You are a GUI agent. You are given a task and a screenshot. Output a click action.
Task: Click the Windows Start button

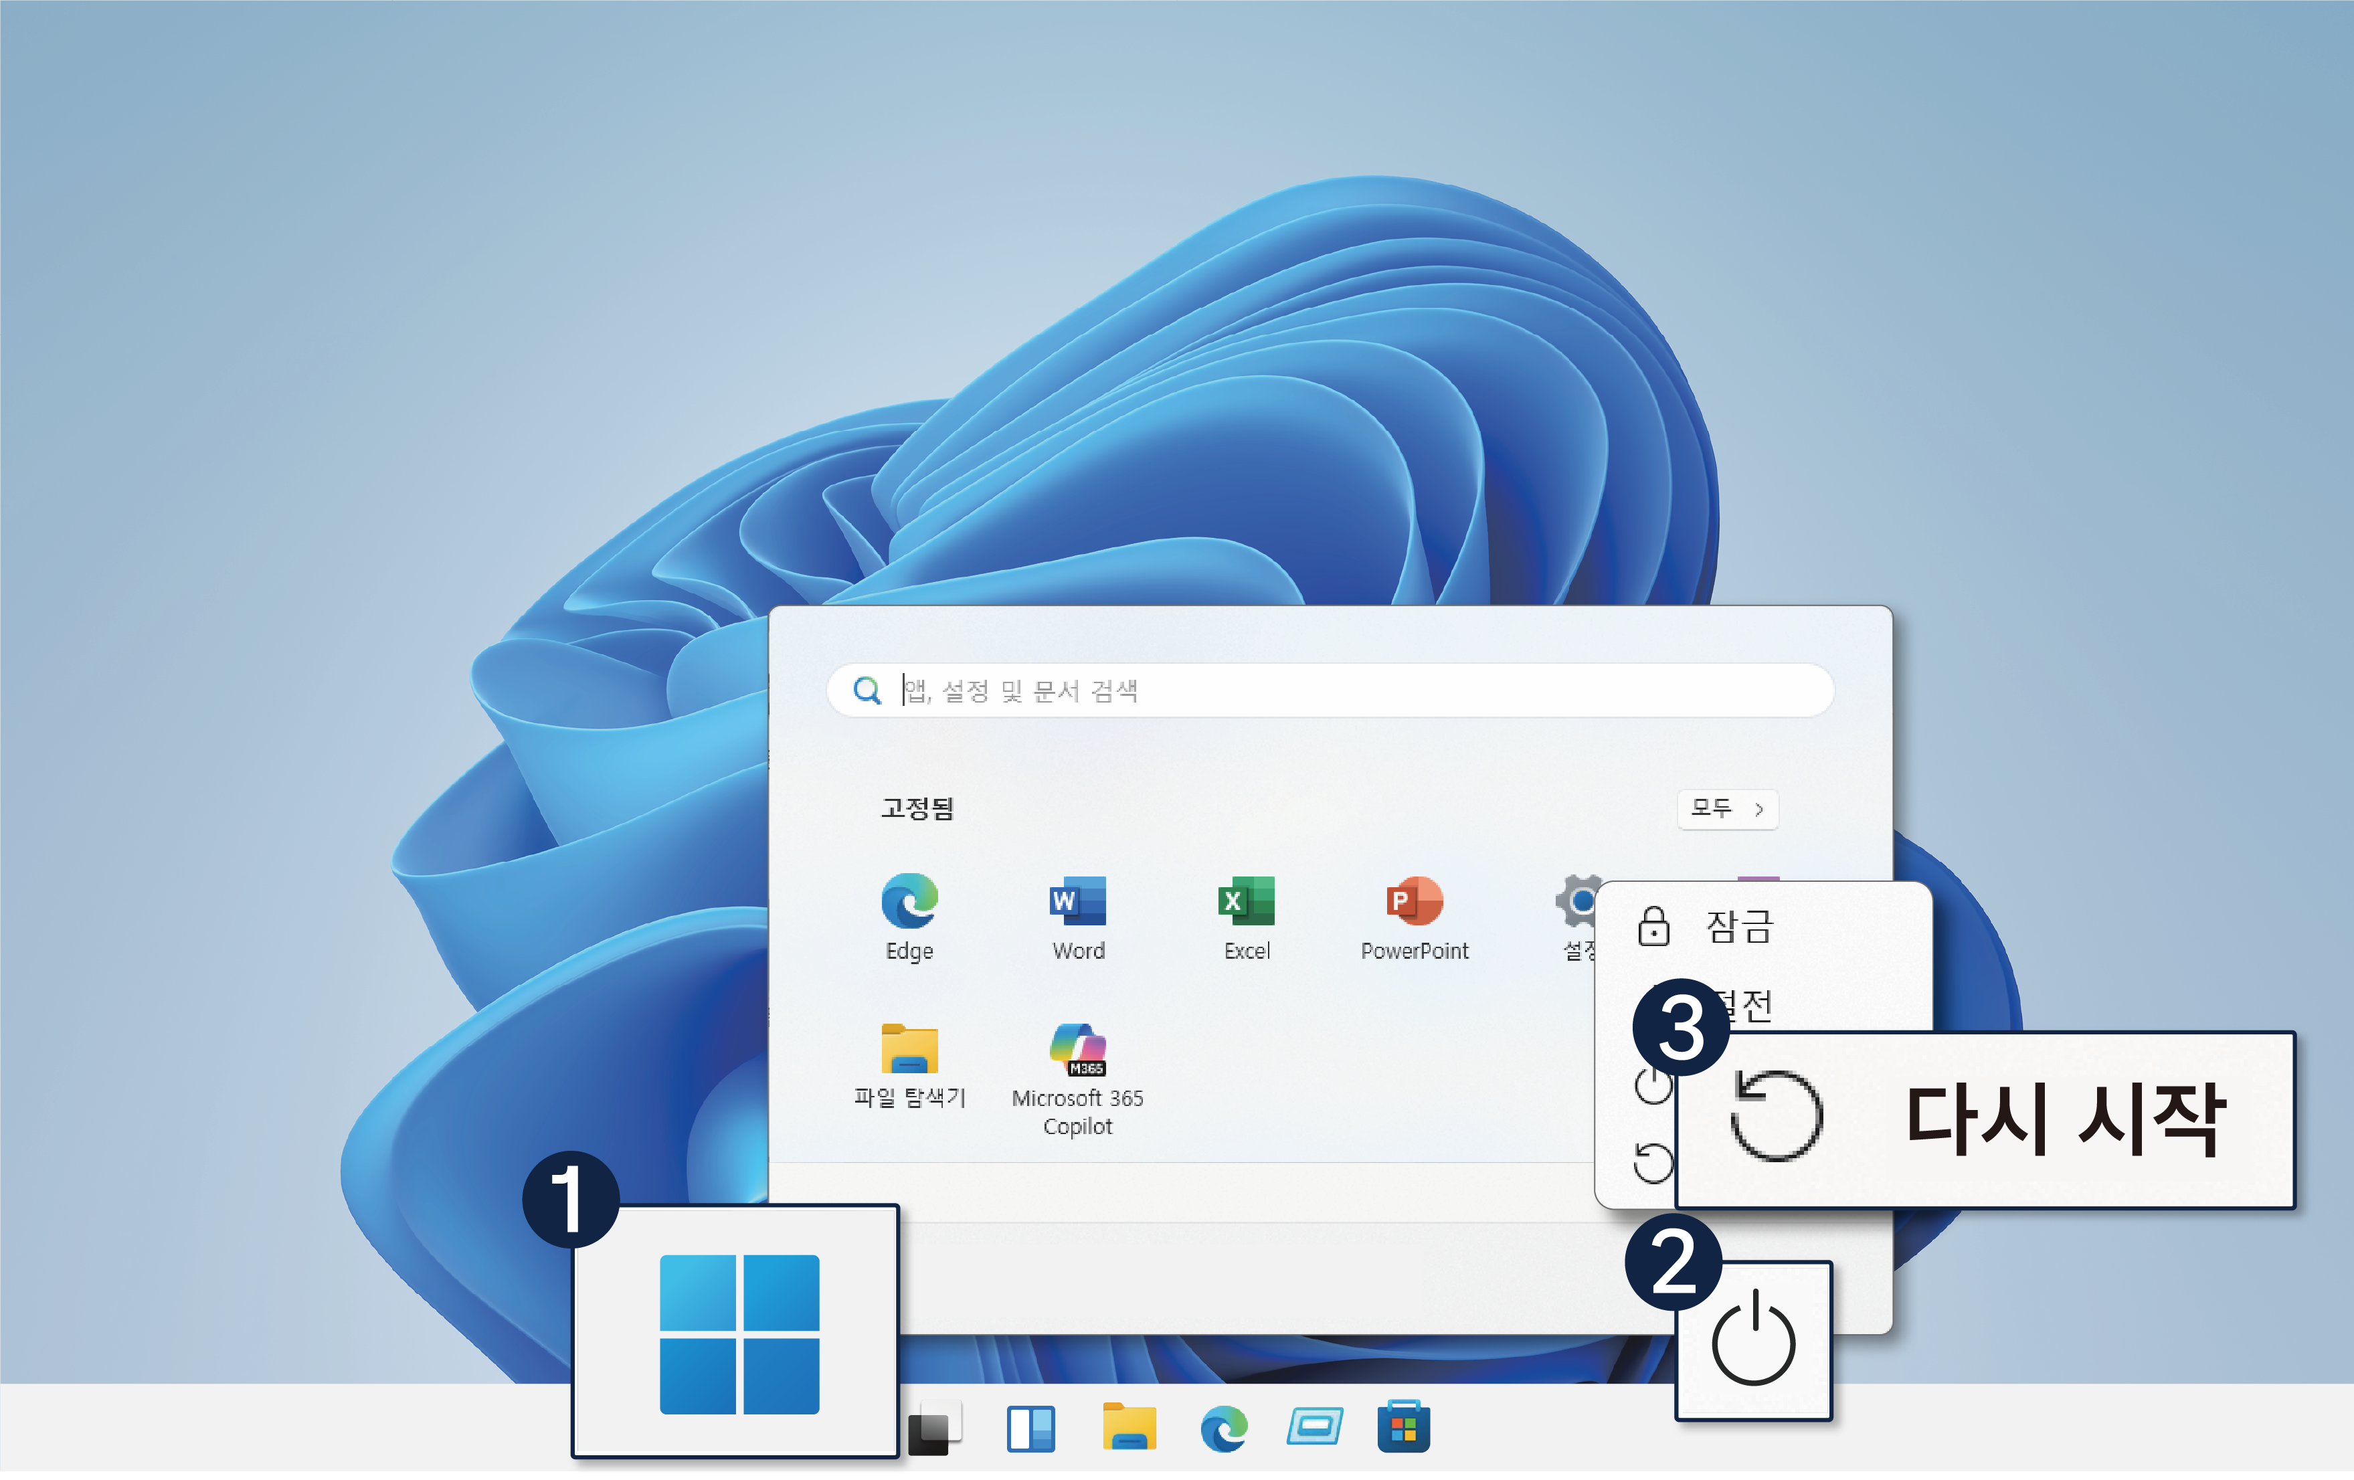pyautogui.click(x=739, y=1333)
